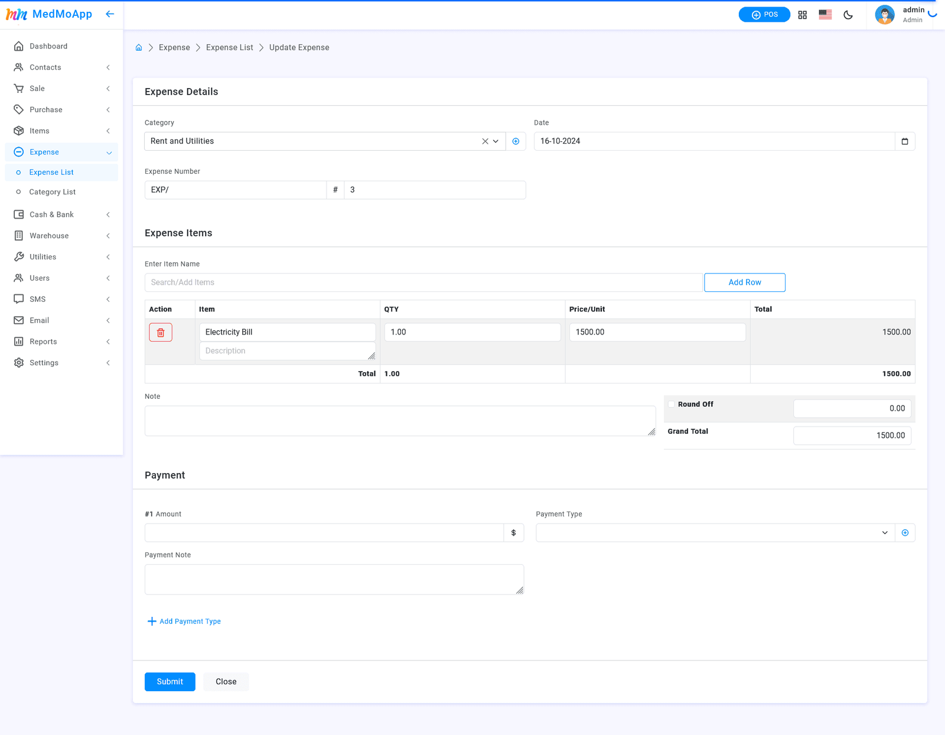Expand the Cash & Bank menu

pyautogui.click(x=61, y=214)
